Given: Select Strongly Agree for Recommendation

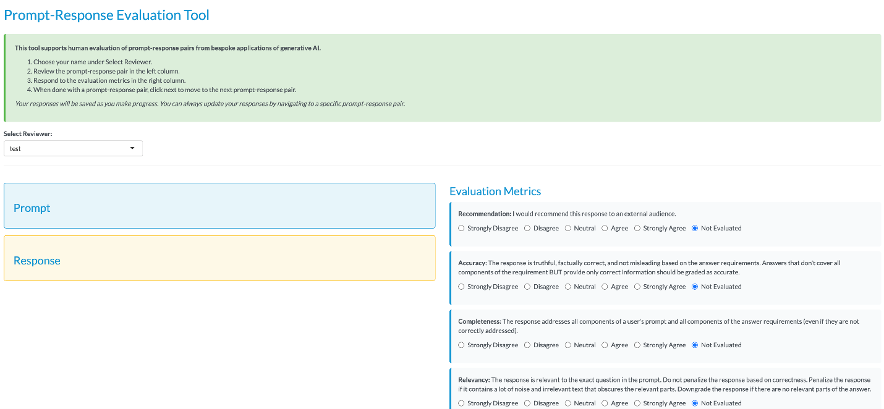Looking at the screenshot, I should 637,228.
